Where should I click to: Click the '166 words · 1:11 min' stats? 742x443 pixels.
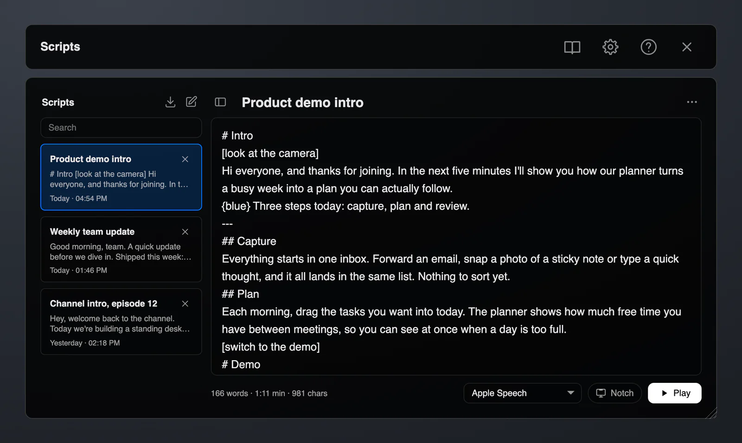point(248,393)
